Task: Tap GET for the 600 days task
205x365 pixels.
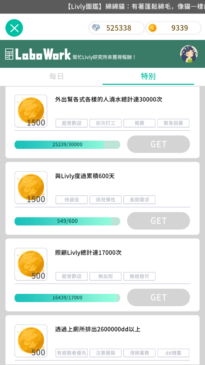Action: pos(158,221)
